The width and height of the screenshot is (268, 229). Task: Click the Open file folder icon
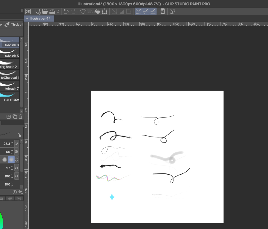(45, 11)
